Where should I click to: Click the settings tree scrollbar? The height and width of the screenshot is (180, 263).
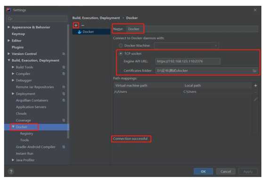point(68,82)
